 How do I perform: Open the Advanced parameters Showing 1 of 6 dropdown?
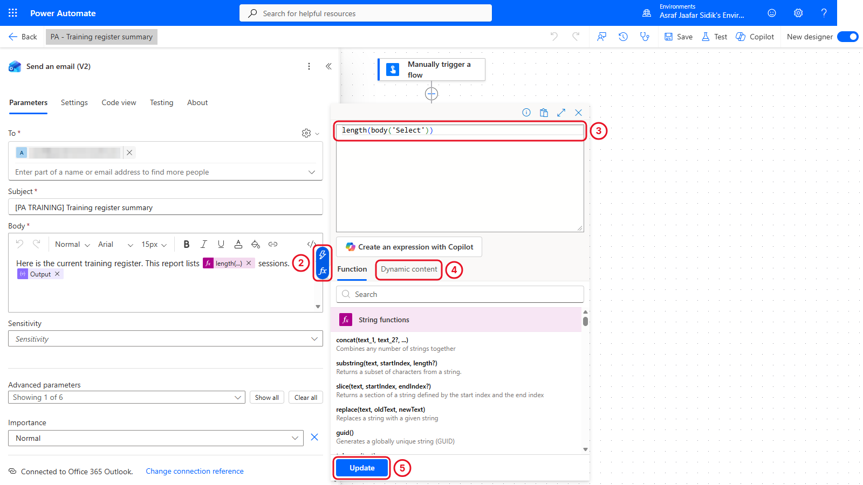click(127, 397)
